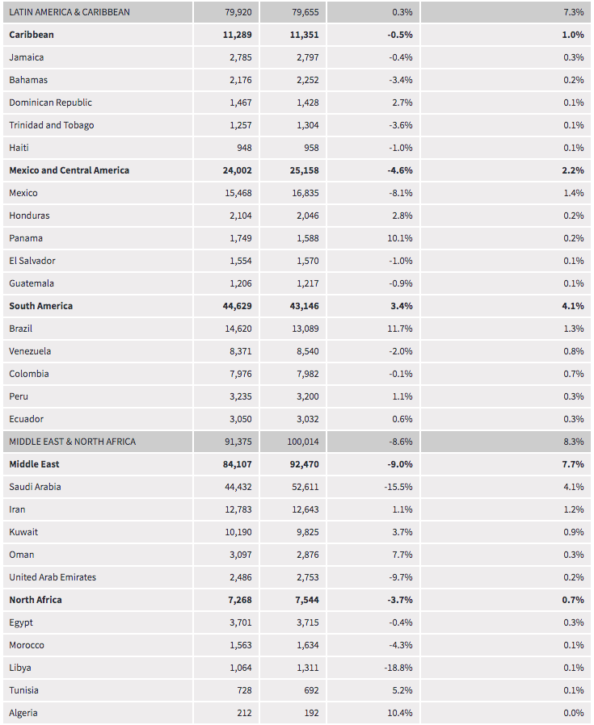This screenshot has width=594, height=725.
Task: Click the United Arab Emirates label
Action: tap(53, 577)
